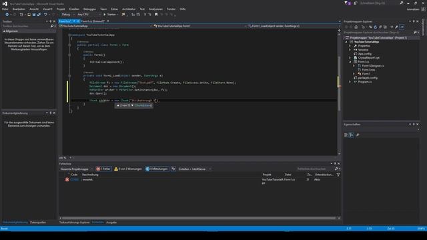Click the Projektmappen-Explorer search field

coord(378,33)
